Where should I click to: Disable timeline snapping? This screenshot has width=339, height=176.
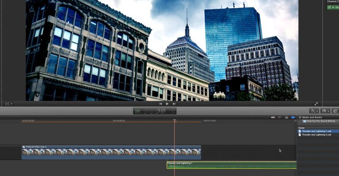(x=293, y=117)
